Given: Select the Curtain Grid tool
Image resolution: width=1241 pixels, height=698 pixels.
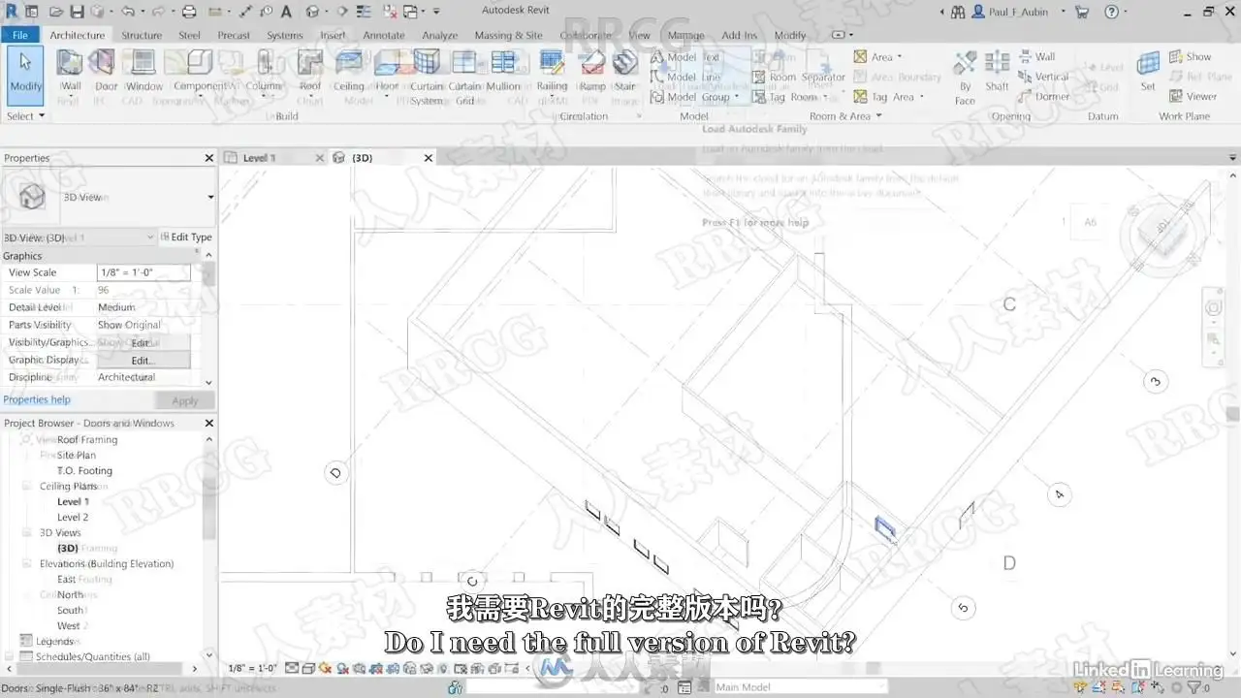Looking at the screenshot, I should coord(464,77).
